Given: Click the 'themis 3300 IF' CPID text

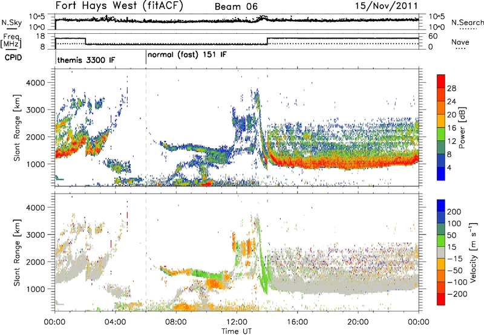Looking at the screenshot, I should click(x=86, y=60).
